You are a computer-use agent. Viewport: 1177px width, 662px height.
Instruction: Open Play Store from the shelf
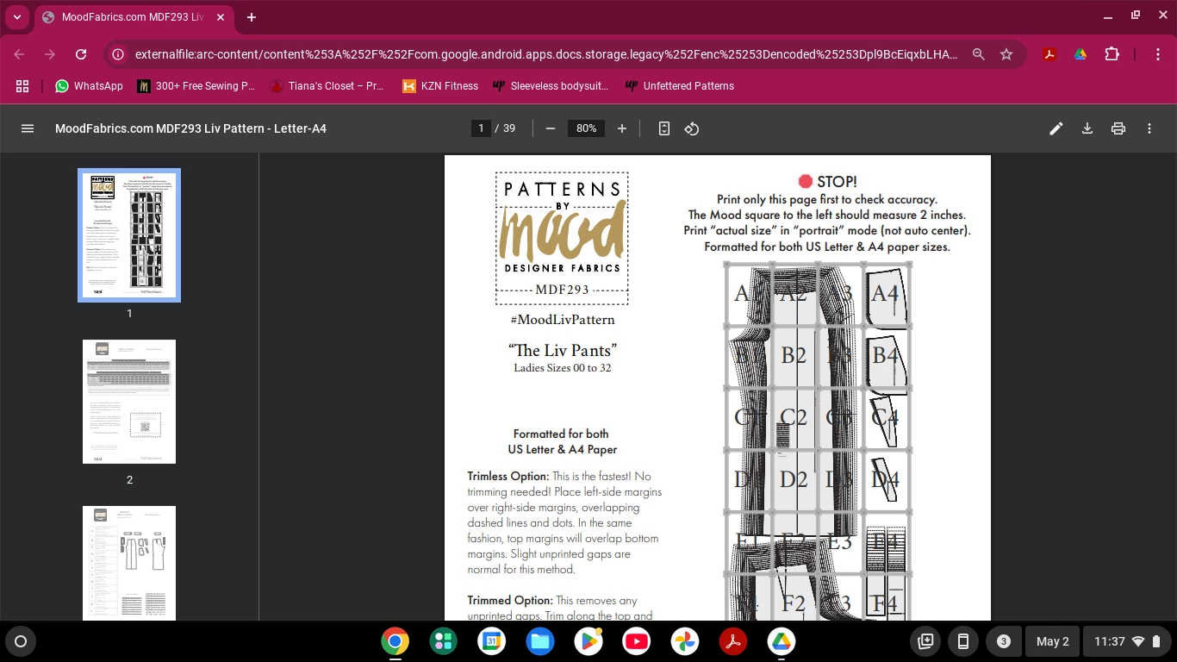(588, 641)
